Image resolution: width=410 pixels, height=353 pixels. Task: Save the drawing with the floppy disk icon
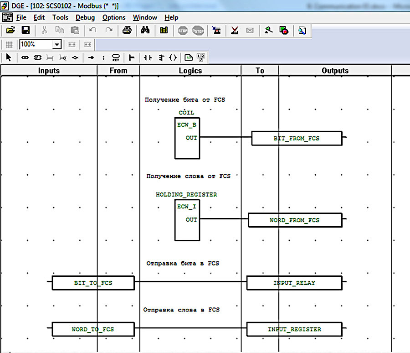(x=26, y=31)
